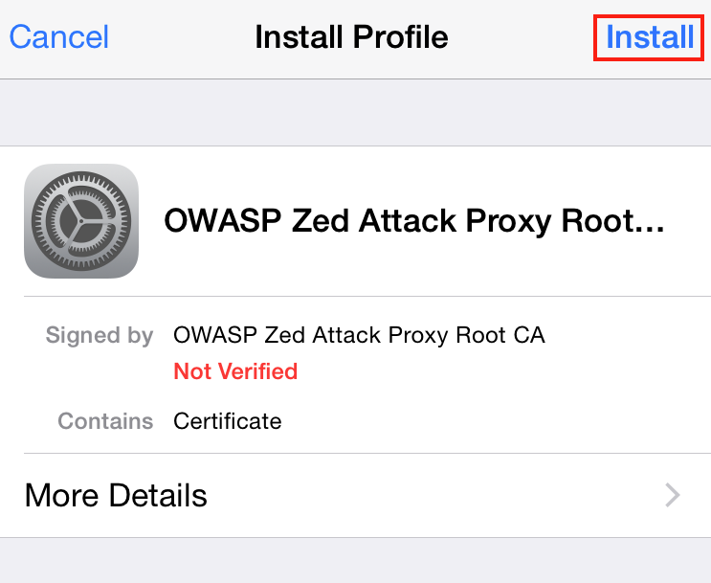Image resolution: width=711 pixels, height=583 pixels.
Task: Click the word "Details" in More Details
Action: pyautogui.click(x=158, y=495)
